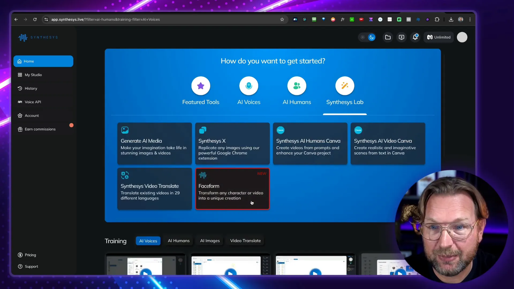Select the AI Voices microphone icon

click(249, 86)
